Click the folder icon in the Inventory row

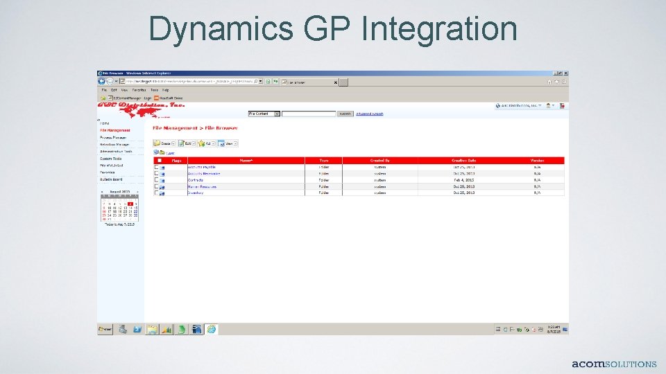162,193
